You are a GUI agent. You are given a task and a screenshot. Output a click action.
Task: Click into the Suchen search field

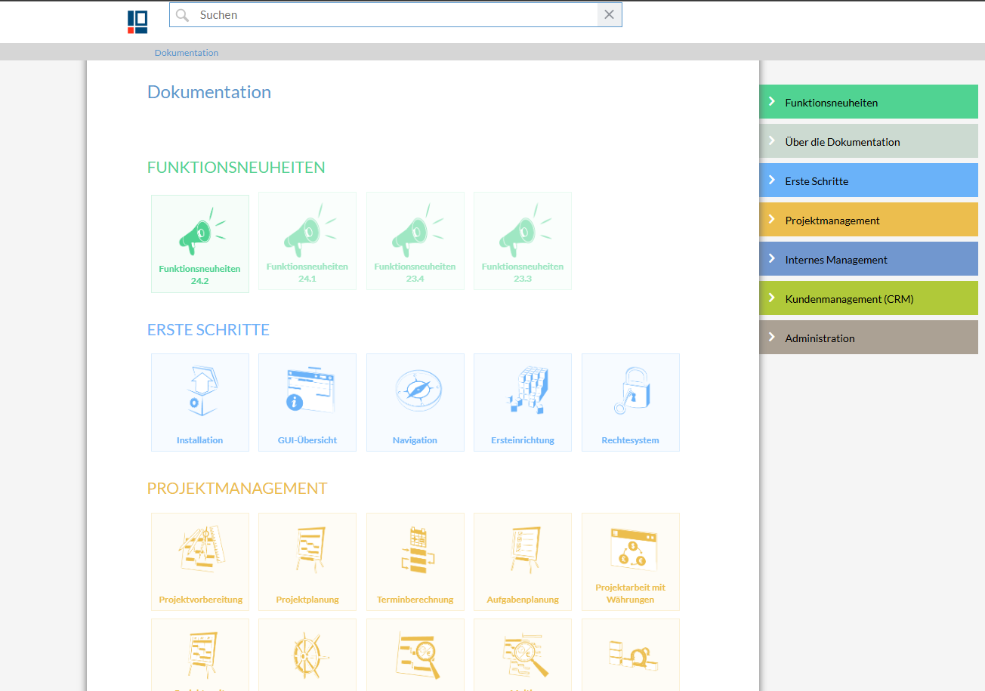[x=395, y=15]
